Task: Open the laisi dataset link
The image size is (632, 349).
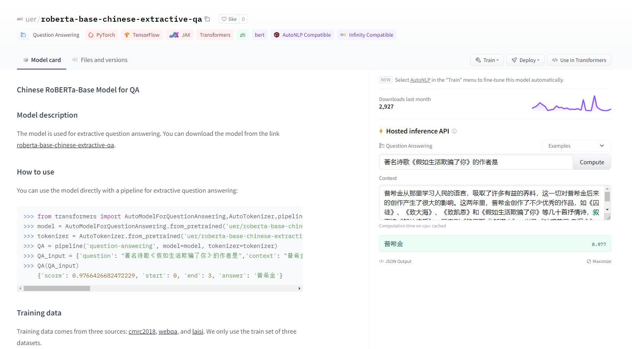Action: (198, 332)
